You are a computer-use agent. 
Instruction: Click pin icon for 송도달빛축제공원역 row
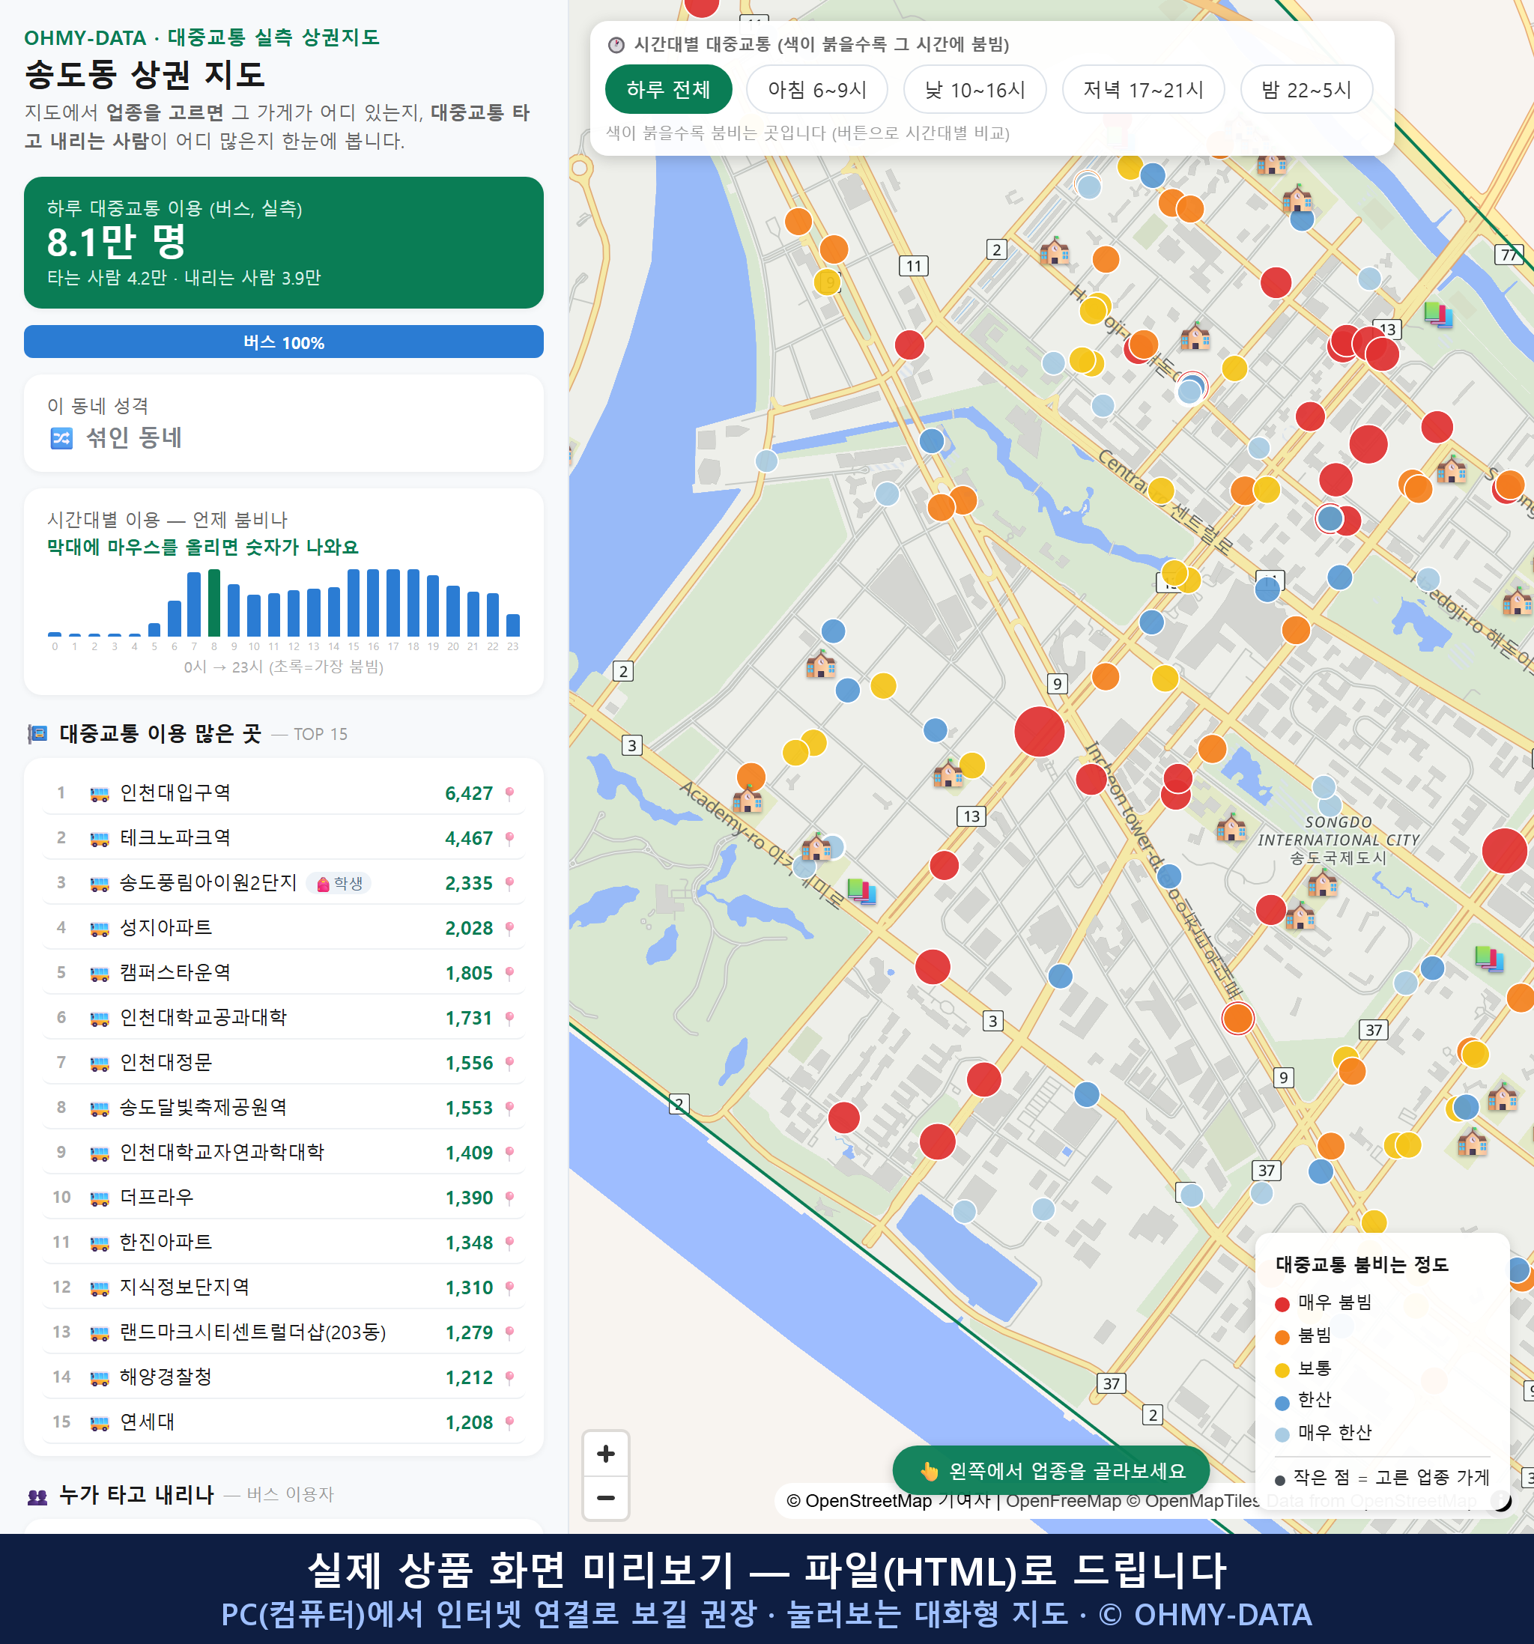point(509,1108)
